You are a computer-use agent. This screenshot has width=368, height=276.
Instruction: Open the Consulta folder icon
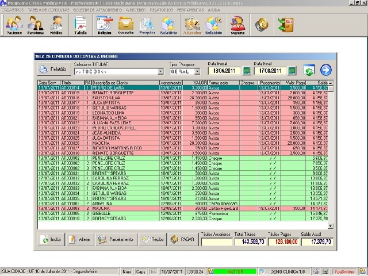click(126, 25)
